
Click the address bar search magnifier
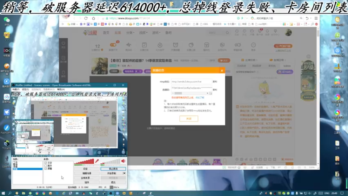301,18
